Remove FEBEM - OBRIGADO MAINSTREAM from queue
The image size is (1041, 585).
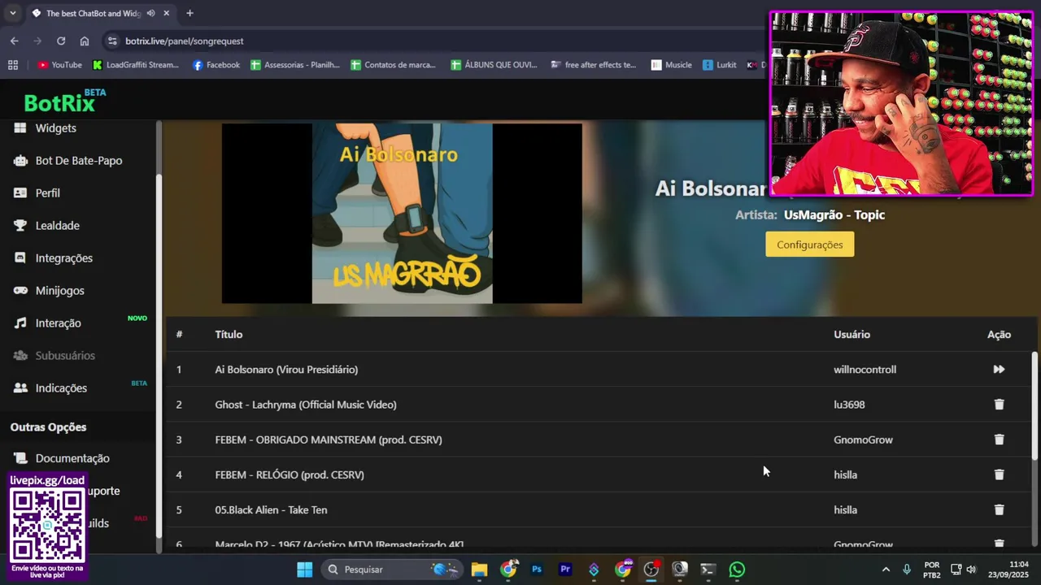coord(999,440)
